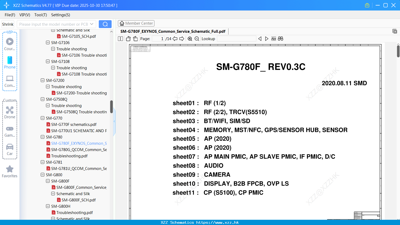
Task: Click the binoculars search icon
Action: 280,39
